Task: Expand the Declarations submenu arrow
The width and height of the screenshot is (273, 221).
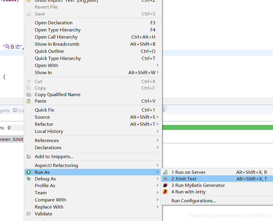Action: 157,147
